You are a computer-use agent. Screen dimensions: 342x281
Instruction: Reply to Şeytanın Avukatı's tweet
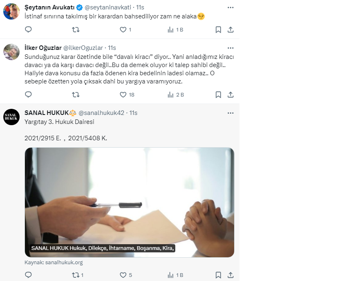(x=28, y=29)
